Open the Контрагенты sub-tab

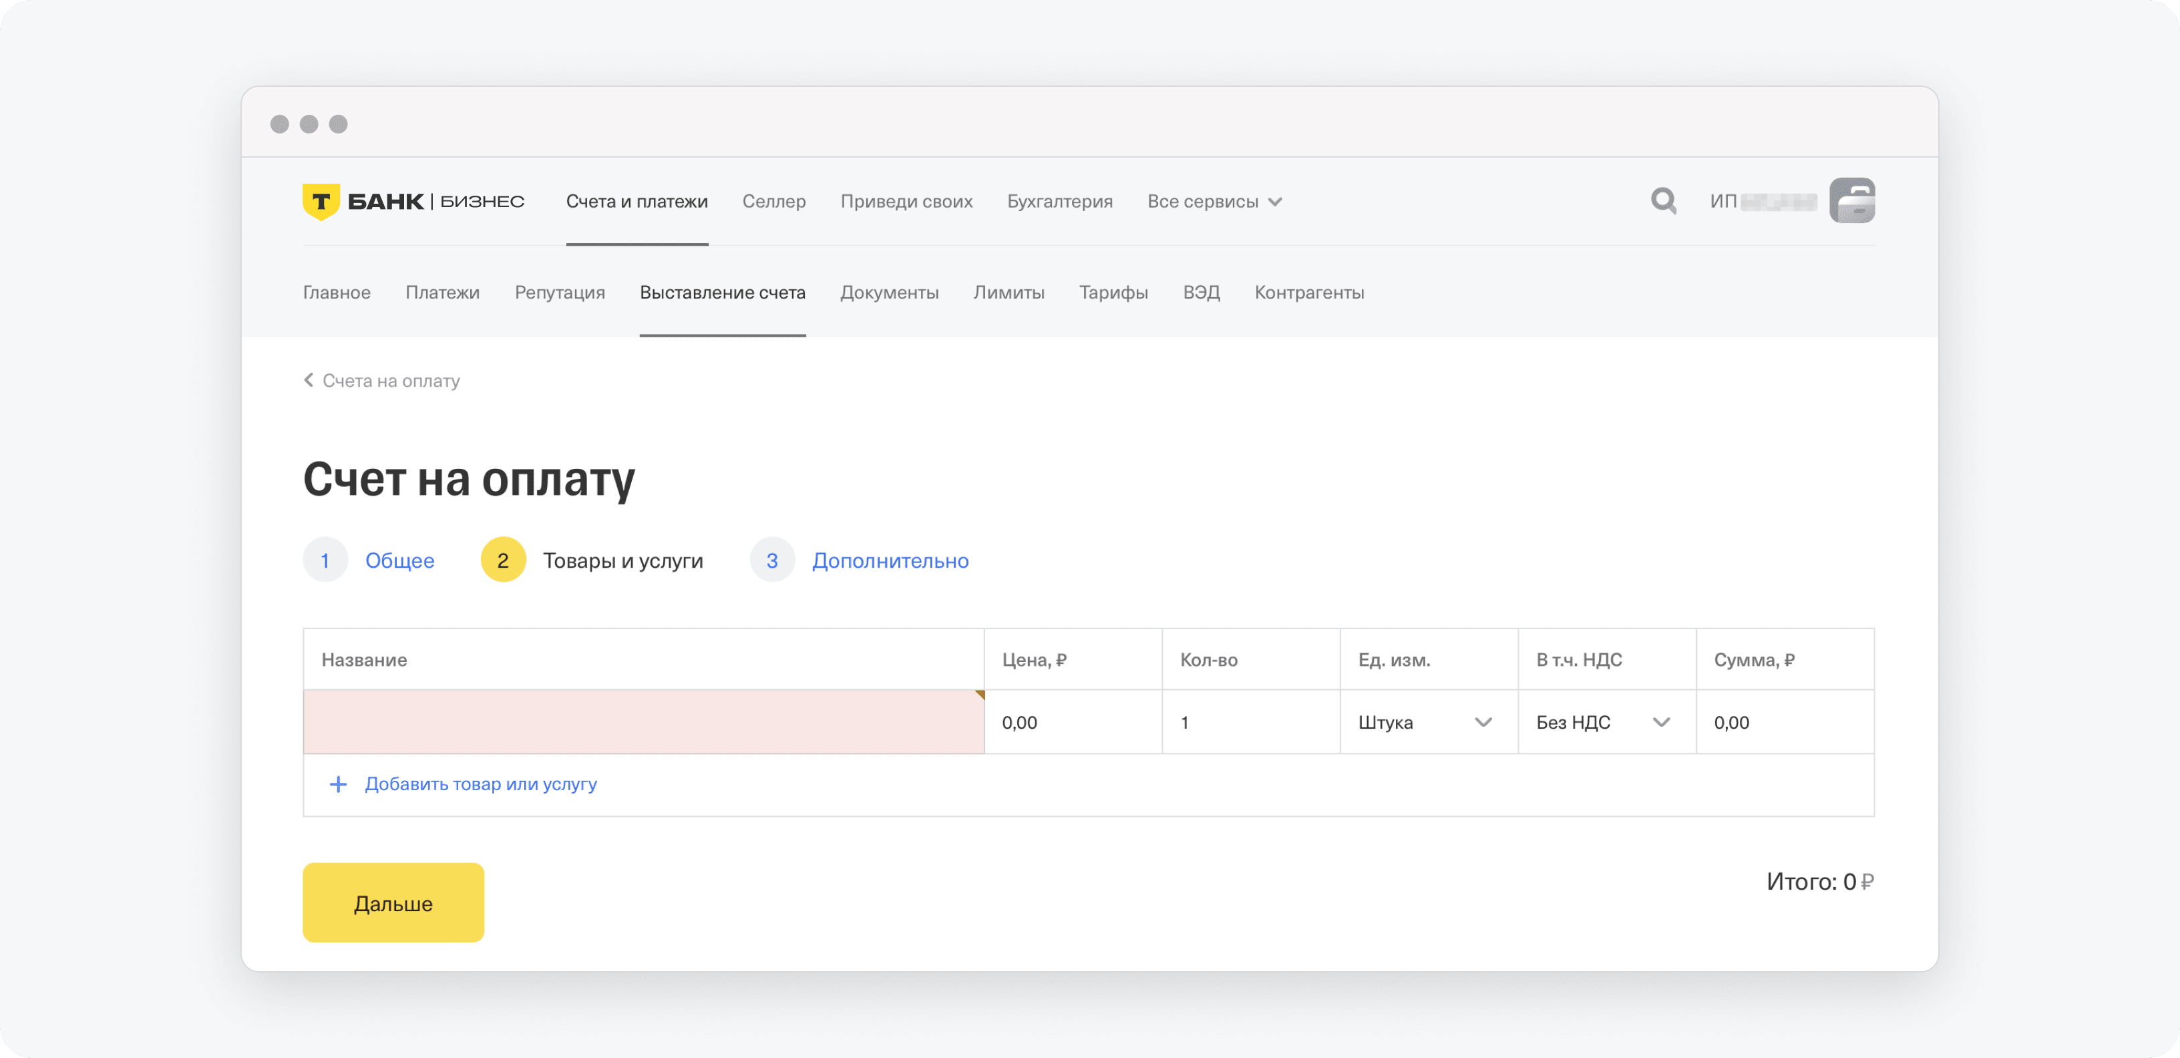pos(1308,292)
